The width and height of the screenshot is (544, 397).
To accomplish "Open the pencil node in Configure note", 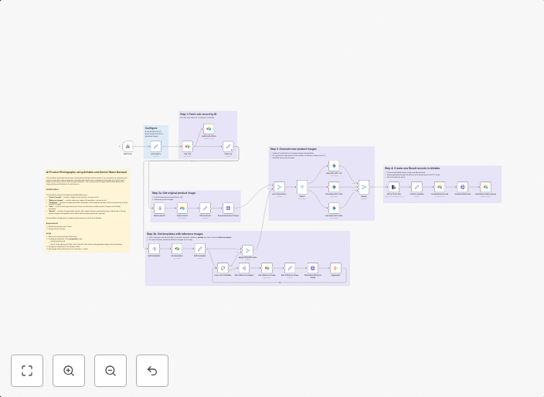I will [155, 146].
